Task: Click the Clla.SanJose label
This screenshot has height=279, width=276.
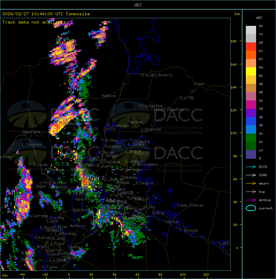Action: pyautogui.click(x=151, y=106)
